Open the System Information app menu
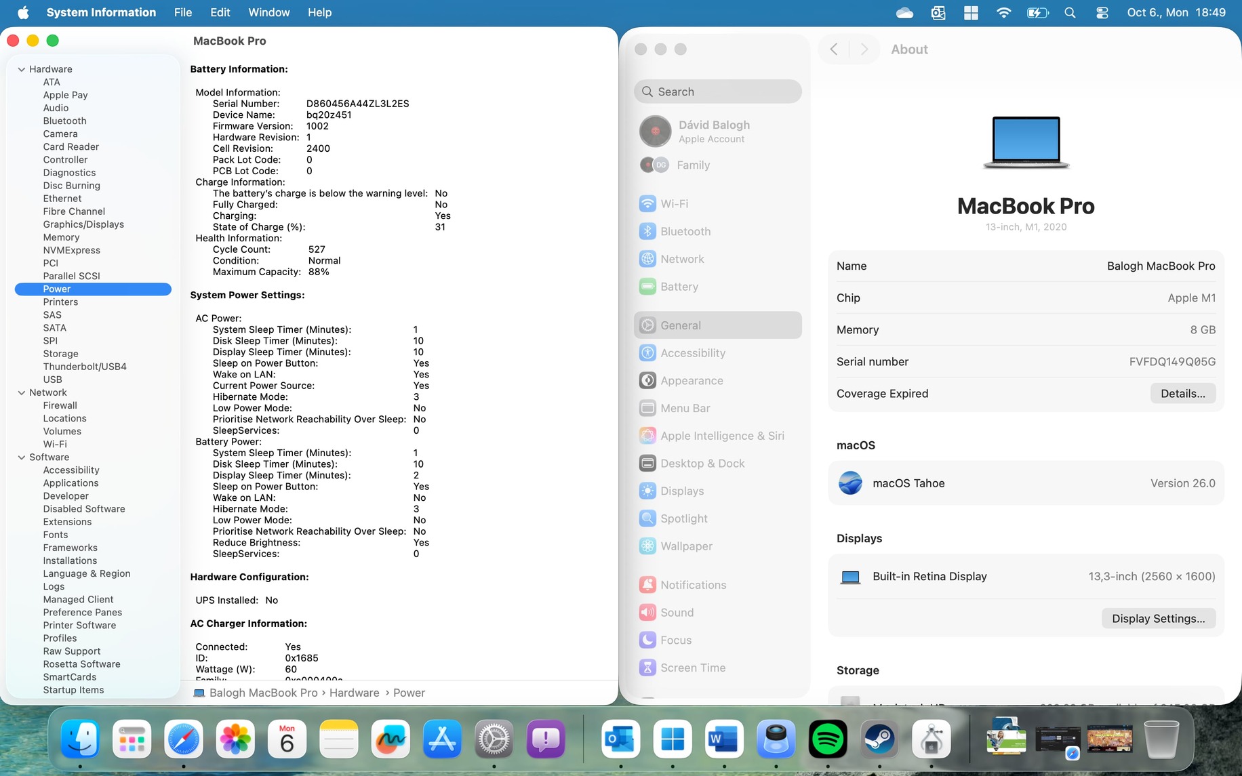This screenshot has height=776, width=1242. (101, 13)
